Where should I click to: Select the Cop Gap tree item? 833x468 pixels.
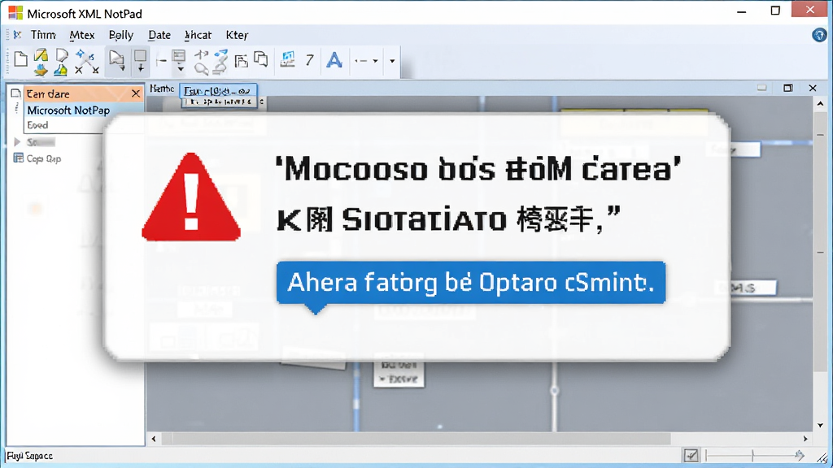pyautogui.click(x=44, y=158)
